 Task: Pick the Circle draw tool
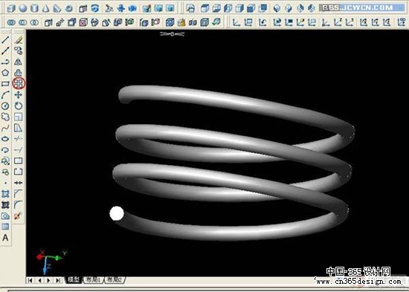pos(5,106)
